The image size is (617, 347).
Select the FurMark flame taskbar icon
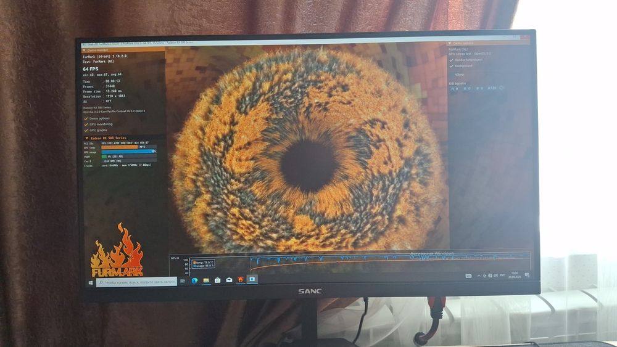(x=241, y=279)
